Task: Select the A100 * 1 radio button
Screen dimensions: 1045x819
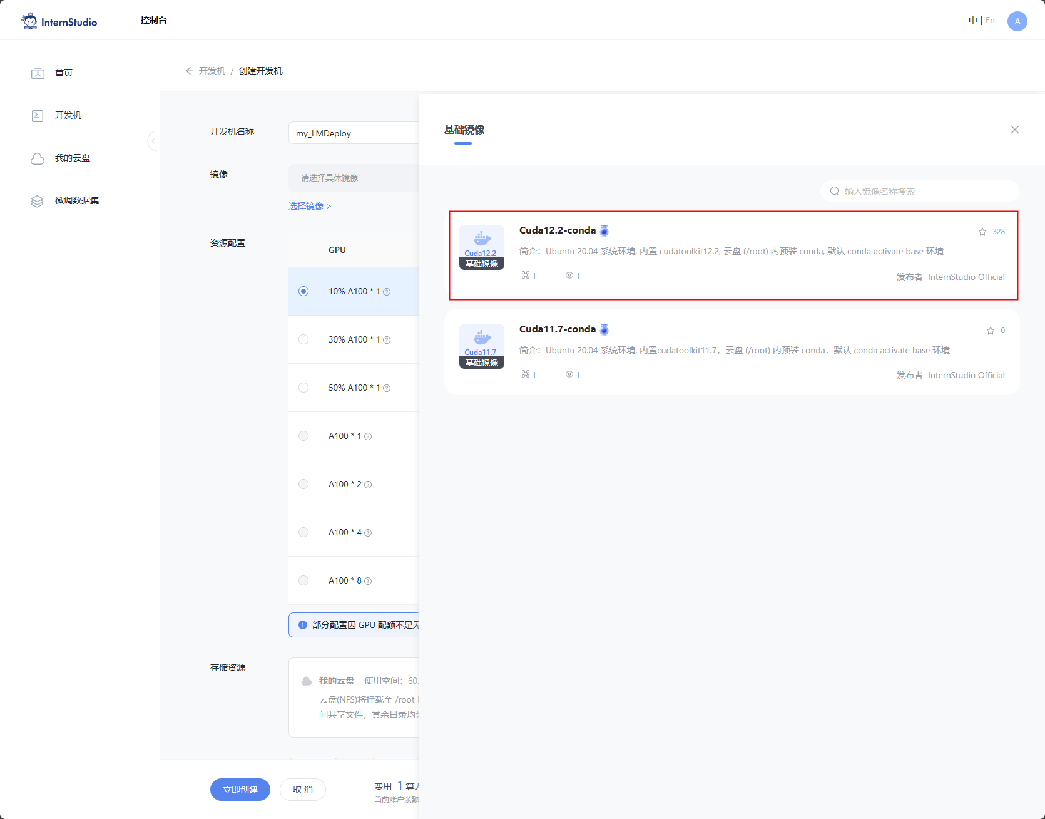Action: (x=303, y=436)
